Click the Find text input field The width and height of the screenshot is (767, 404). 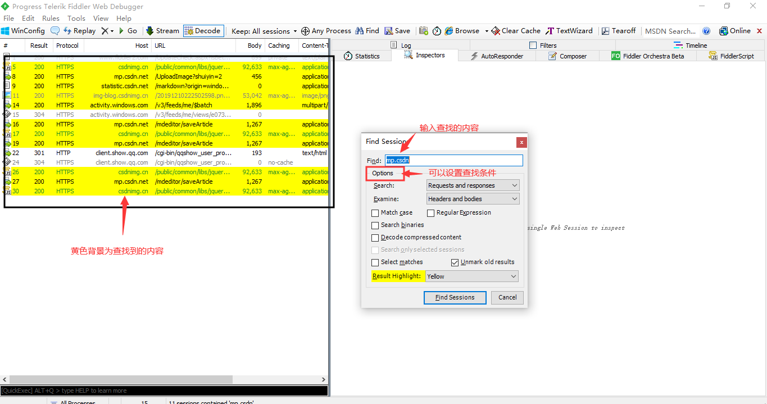tap(454, 160)
